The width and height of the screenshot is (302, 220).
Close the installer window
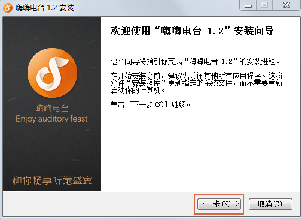coord(286,5)
